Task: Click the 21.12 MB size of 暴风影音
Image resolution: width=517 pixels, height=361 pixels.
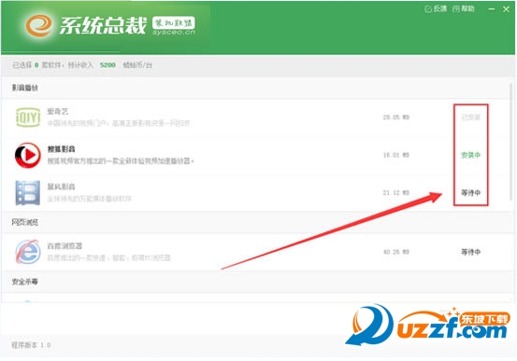Action: click(x=396, y=193)
